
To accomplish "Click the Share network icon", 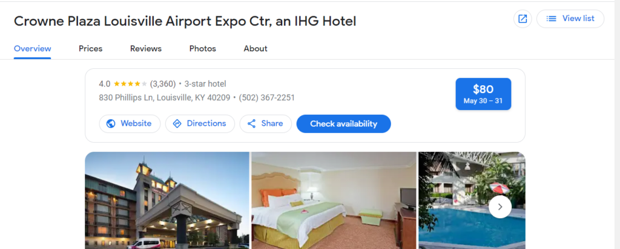I will pos(251,123).
